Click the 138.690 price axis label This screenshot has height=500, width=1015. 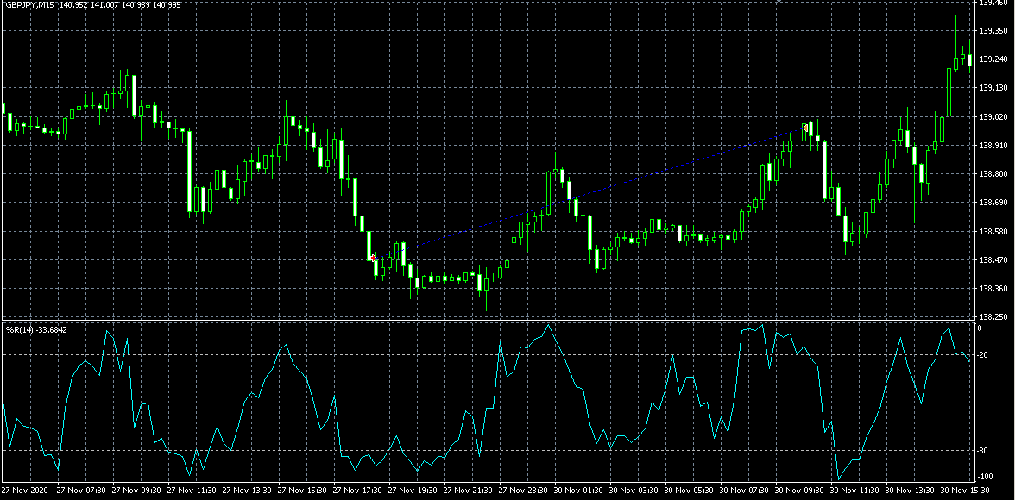[993, 203]
